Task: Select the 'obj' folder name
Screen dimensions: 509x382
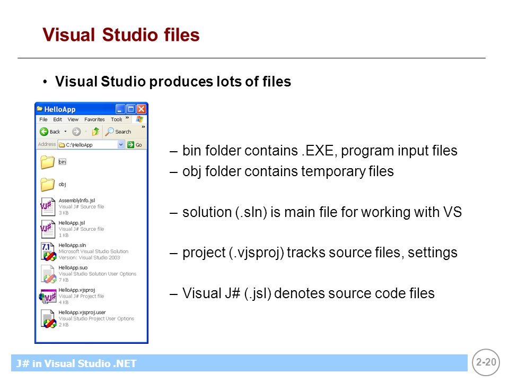Action: click(x=63, y=184)
